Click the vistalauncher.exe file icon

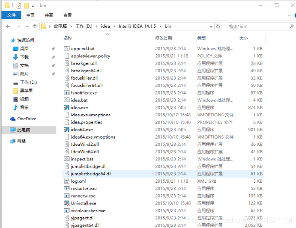tap(67, 210)
